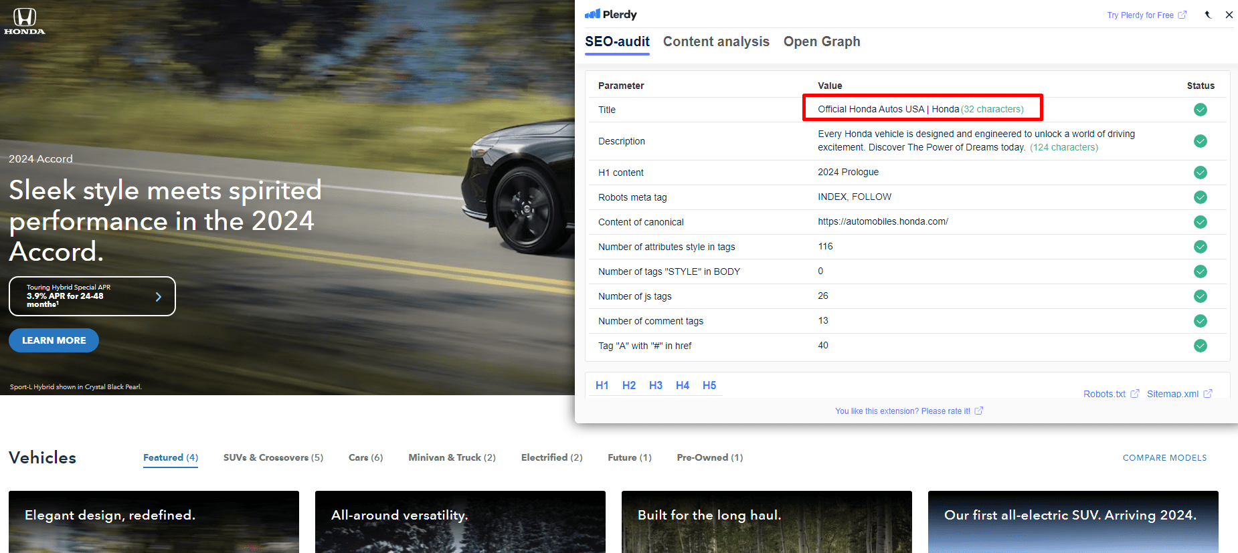Viewport: 1238px width, 553px height.
Task: Select the H1 heading tab
Action: (x=602, y=385)
